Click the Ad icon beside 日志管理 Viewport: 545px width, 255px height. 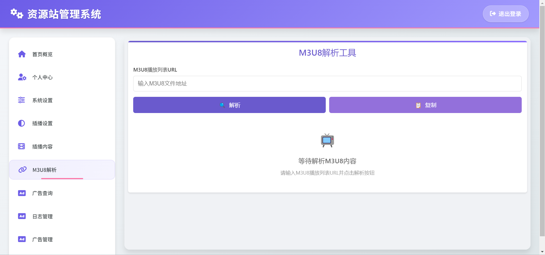pos(22,216)
